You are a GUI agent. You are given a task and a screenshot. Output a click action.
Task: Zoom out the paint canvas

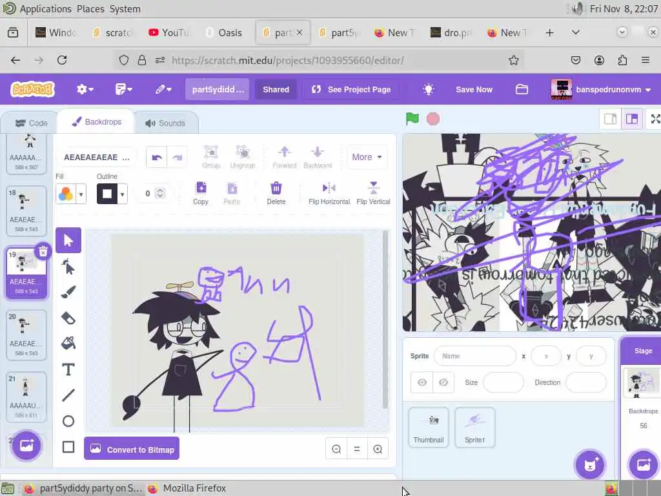coord(336,449)
